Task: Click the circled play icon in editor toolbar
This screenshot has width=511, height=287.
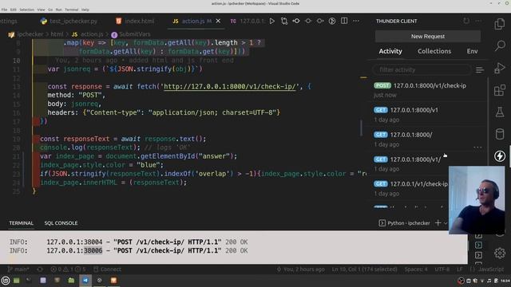Action: pyautogui.click(x=332, y=22)
